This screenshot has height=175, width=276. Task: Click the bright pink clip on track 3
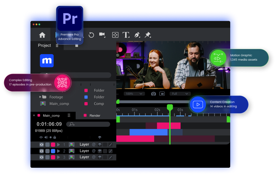click(135, 139)
